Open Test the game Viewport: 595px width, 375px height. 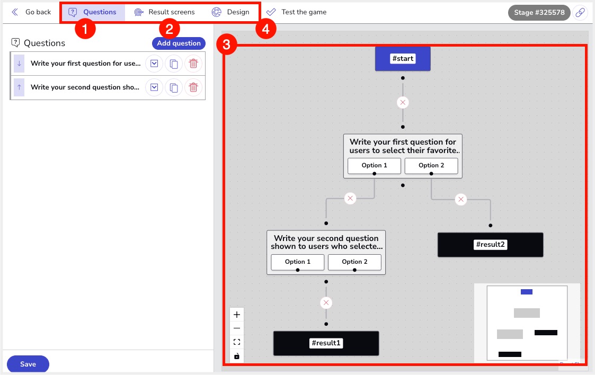(x=297, y=12)
